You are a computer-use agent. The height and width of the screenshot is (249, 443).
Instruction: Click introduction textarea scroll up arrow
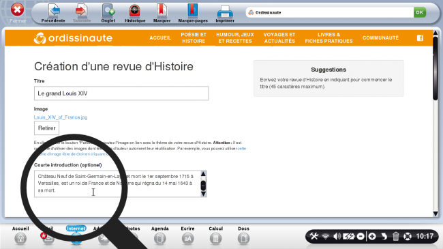[x=203, y=174]
